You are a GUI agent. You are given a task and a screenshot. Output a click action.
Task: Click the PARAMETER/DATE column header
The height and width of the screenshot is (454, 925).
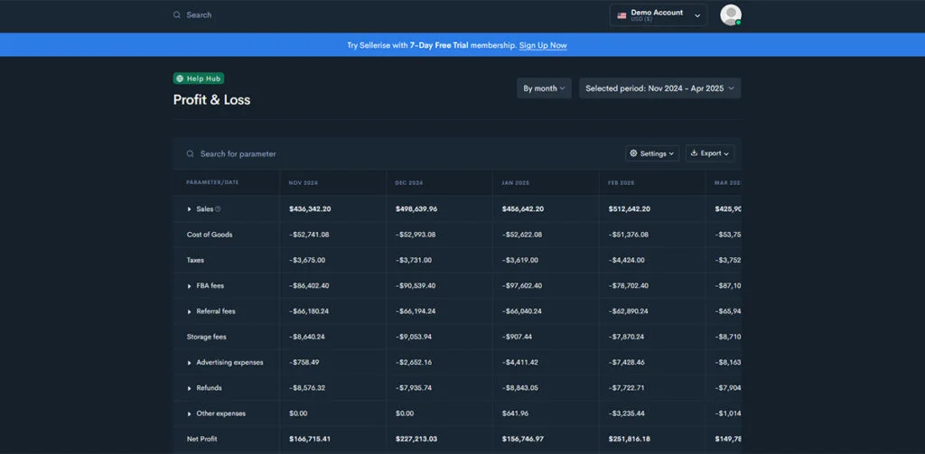[x=212, y=183]
